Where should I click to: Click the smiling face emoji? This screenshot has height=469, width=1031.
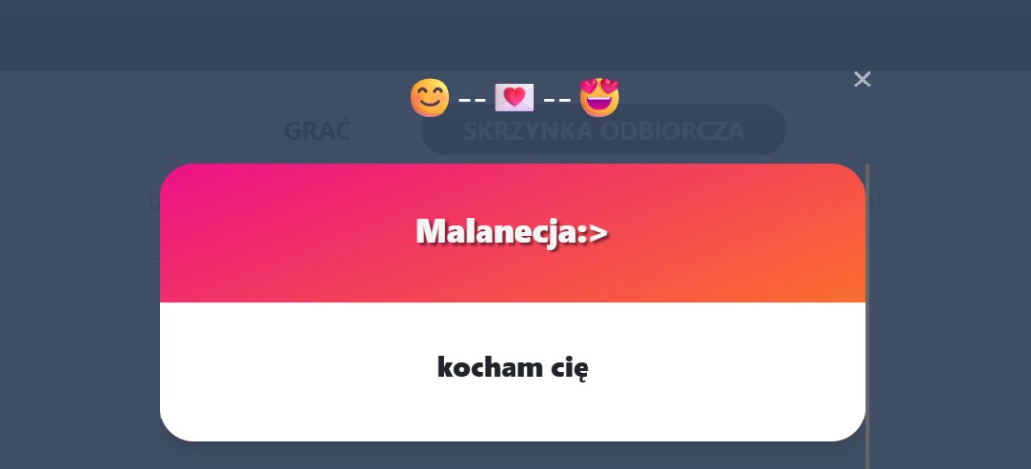click(x=430, y=97)
